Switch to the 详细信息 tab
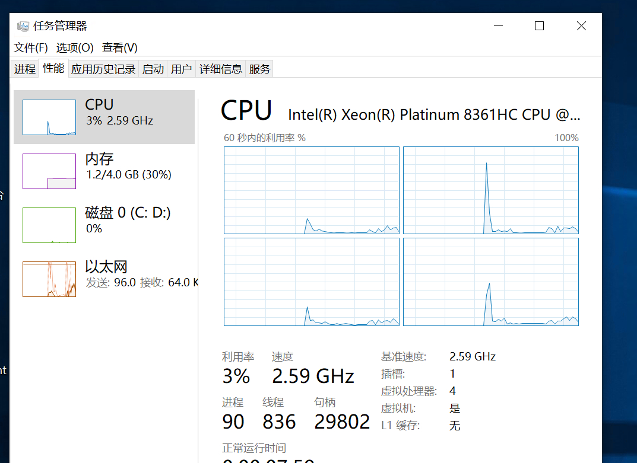The height and width of the screenshot is (463, 637). point(221,69)
